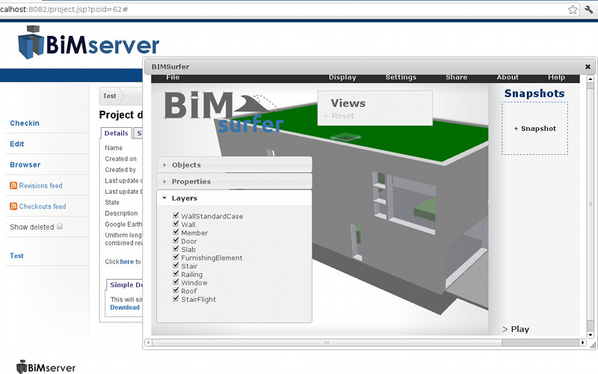Image resolution: width=598 pixels, height=374 pixels.
Task: Toggle the Stair layer checkbox
Action: pos(176,266)
